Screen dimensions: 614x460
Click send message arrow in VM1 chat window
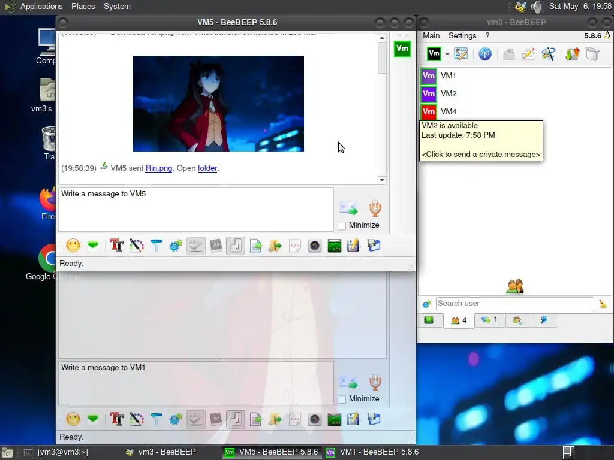348,382
